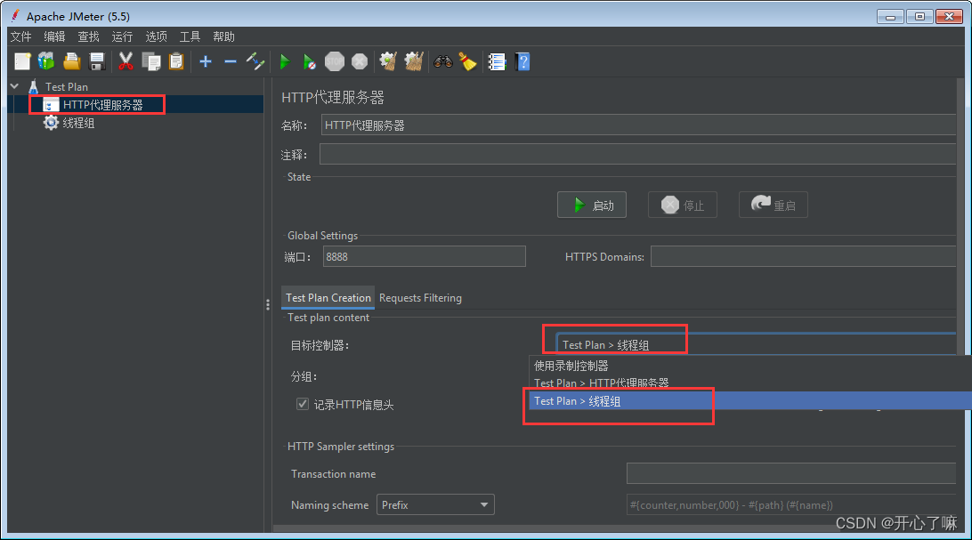Viewport: 972px width, 540px height.
Task: Click the 注释 comment input field
Action: click(637, 154)
